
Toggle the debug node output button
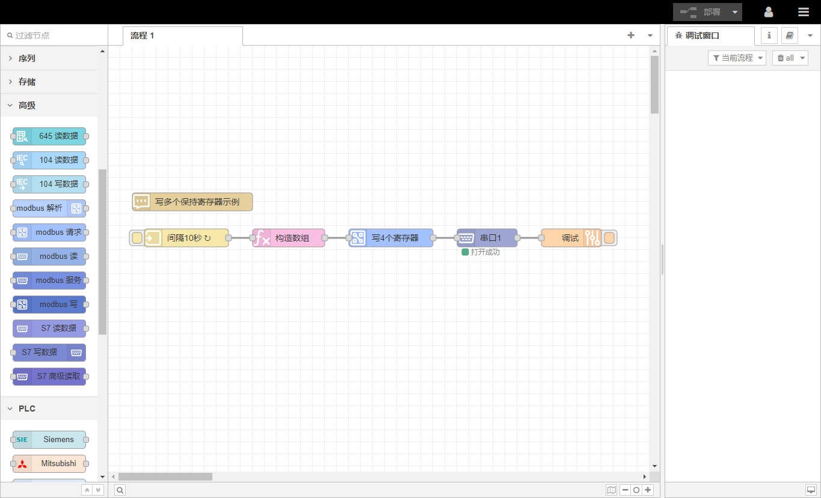click(x=609, y=238)
